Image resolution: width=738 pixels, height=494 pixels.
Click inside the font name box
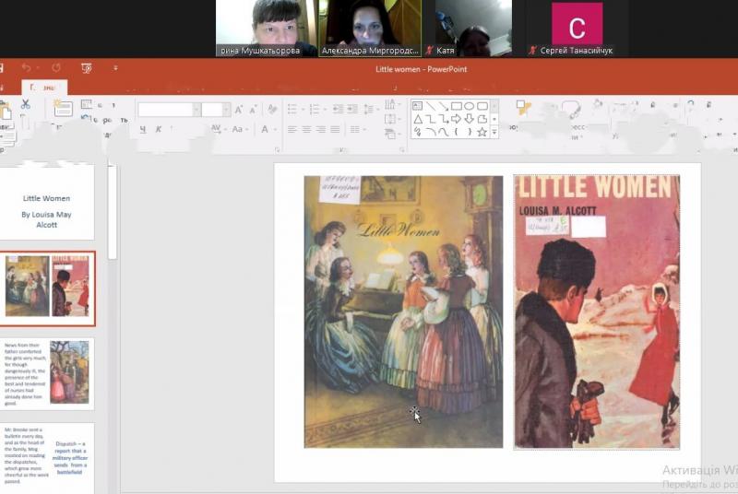pos(165,110)
